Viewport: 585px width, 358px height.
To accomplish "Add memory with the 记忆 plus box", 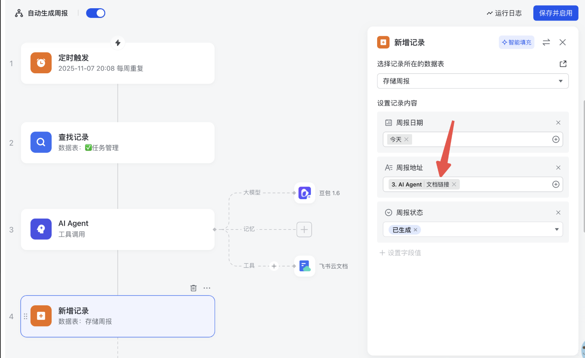I will (x=304, y=229).
